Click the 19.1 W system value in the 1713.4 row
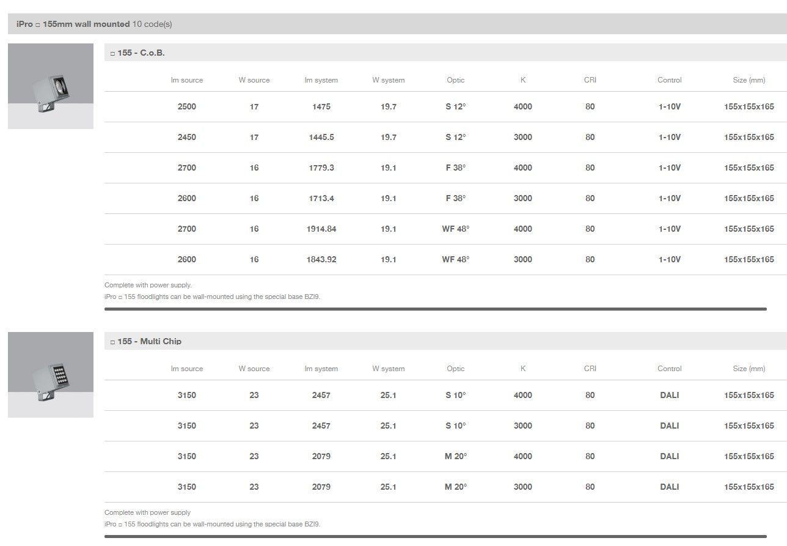Screen dimensions: 787x546 389,198
